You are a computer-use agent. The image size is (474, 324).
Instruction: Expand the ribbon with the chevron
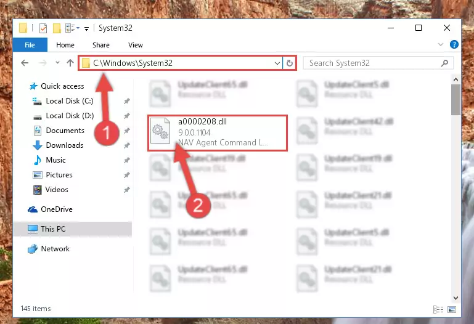441,45
